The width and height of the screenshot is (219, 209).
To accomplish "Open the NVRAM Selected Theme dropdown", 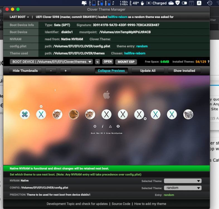I will 183,181.
